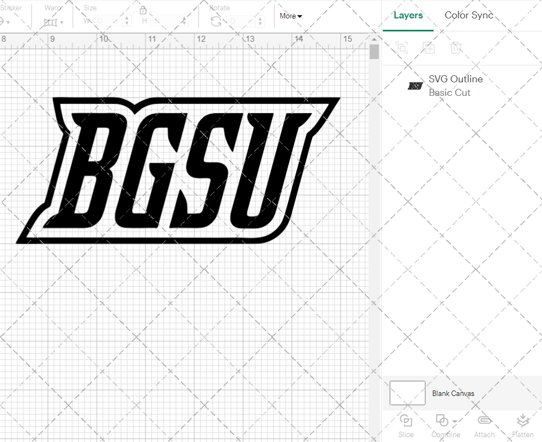The image size is (542, 442).
Task: Click the duplicate layer icon
Action: 402,48
